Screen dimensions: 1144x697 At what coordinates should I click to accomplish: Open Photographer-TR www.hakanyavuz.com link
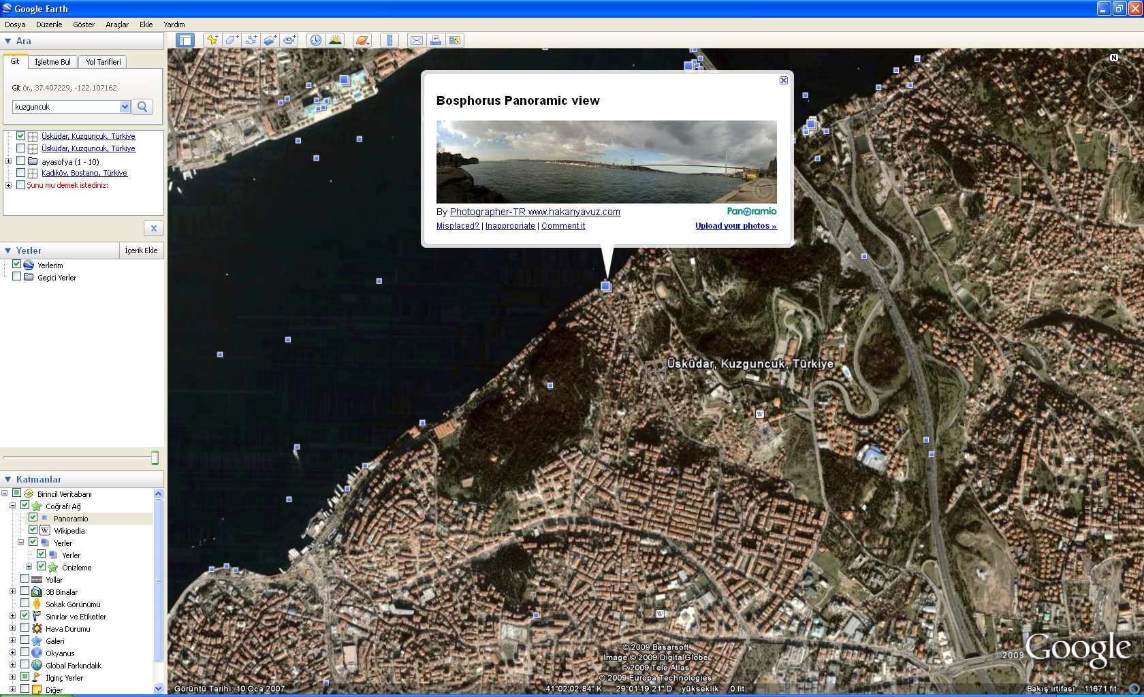click(535, 212)
